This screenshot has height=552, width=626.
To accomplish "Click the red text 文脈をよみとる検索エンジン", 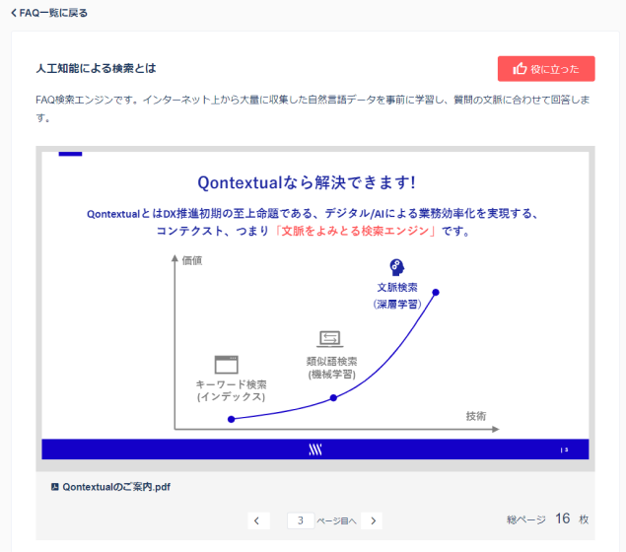I will (356, 232).
